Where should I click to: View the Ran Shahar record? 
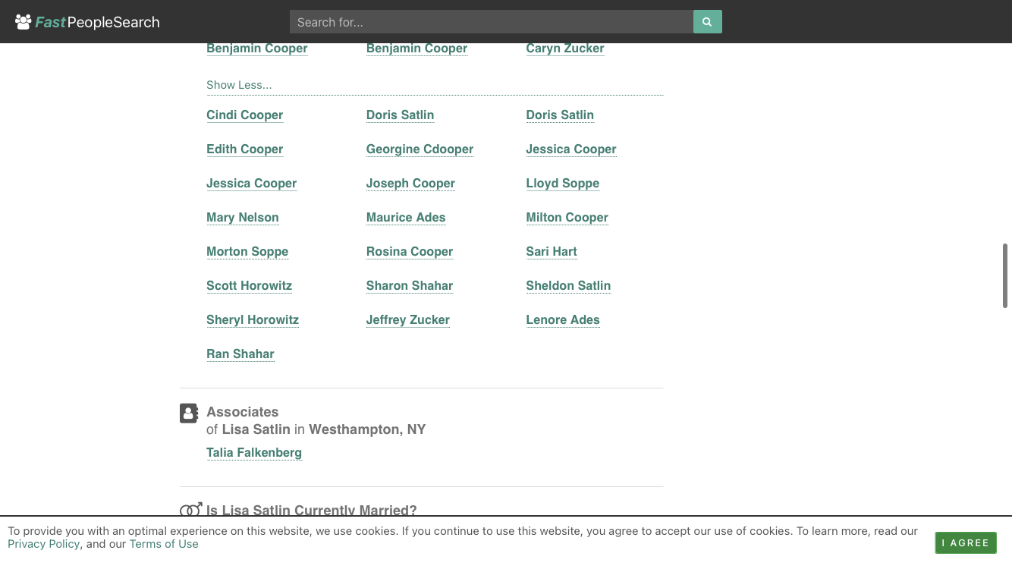tap(240, 354)
